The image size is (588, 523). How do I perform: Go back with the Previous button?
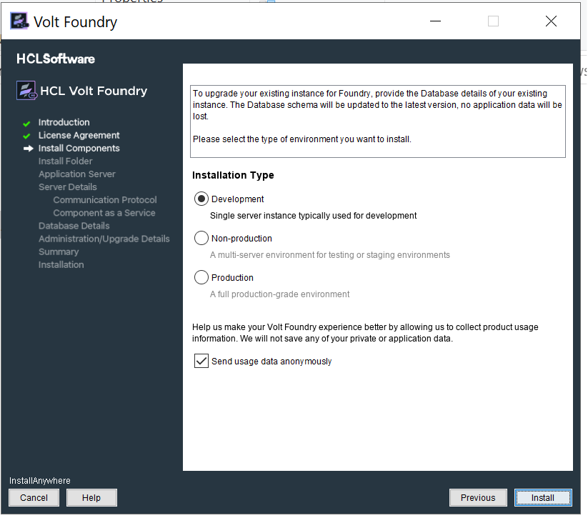click(x=478, y=498)
